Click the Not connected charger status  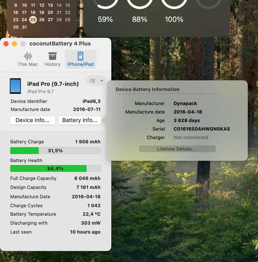pos(191,137)
